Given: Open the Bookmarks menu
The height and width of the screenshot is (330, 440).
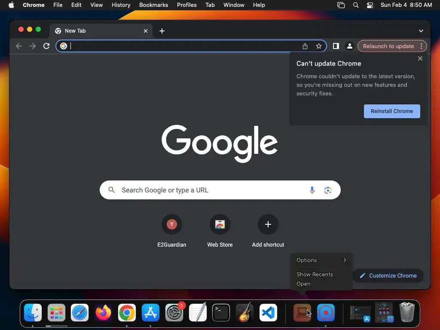Looking at the screenshot, I should click(153, 5).
